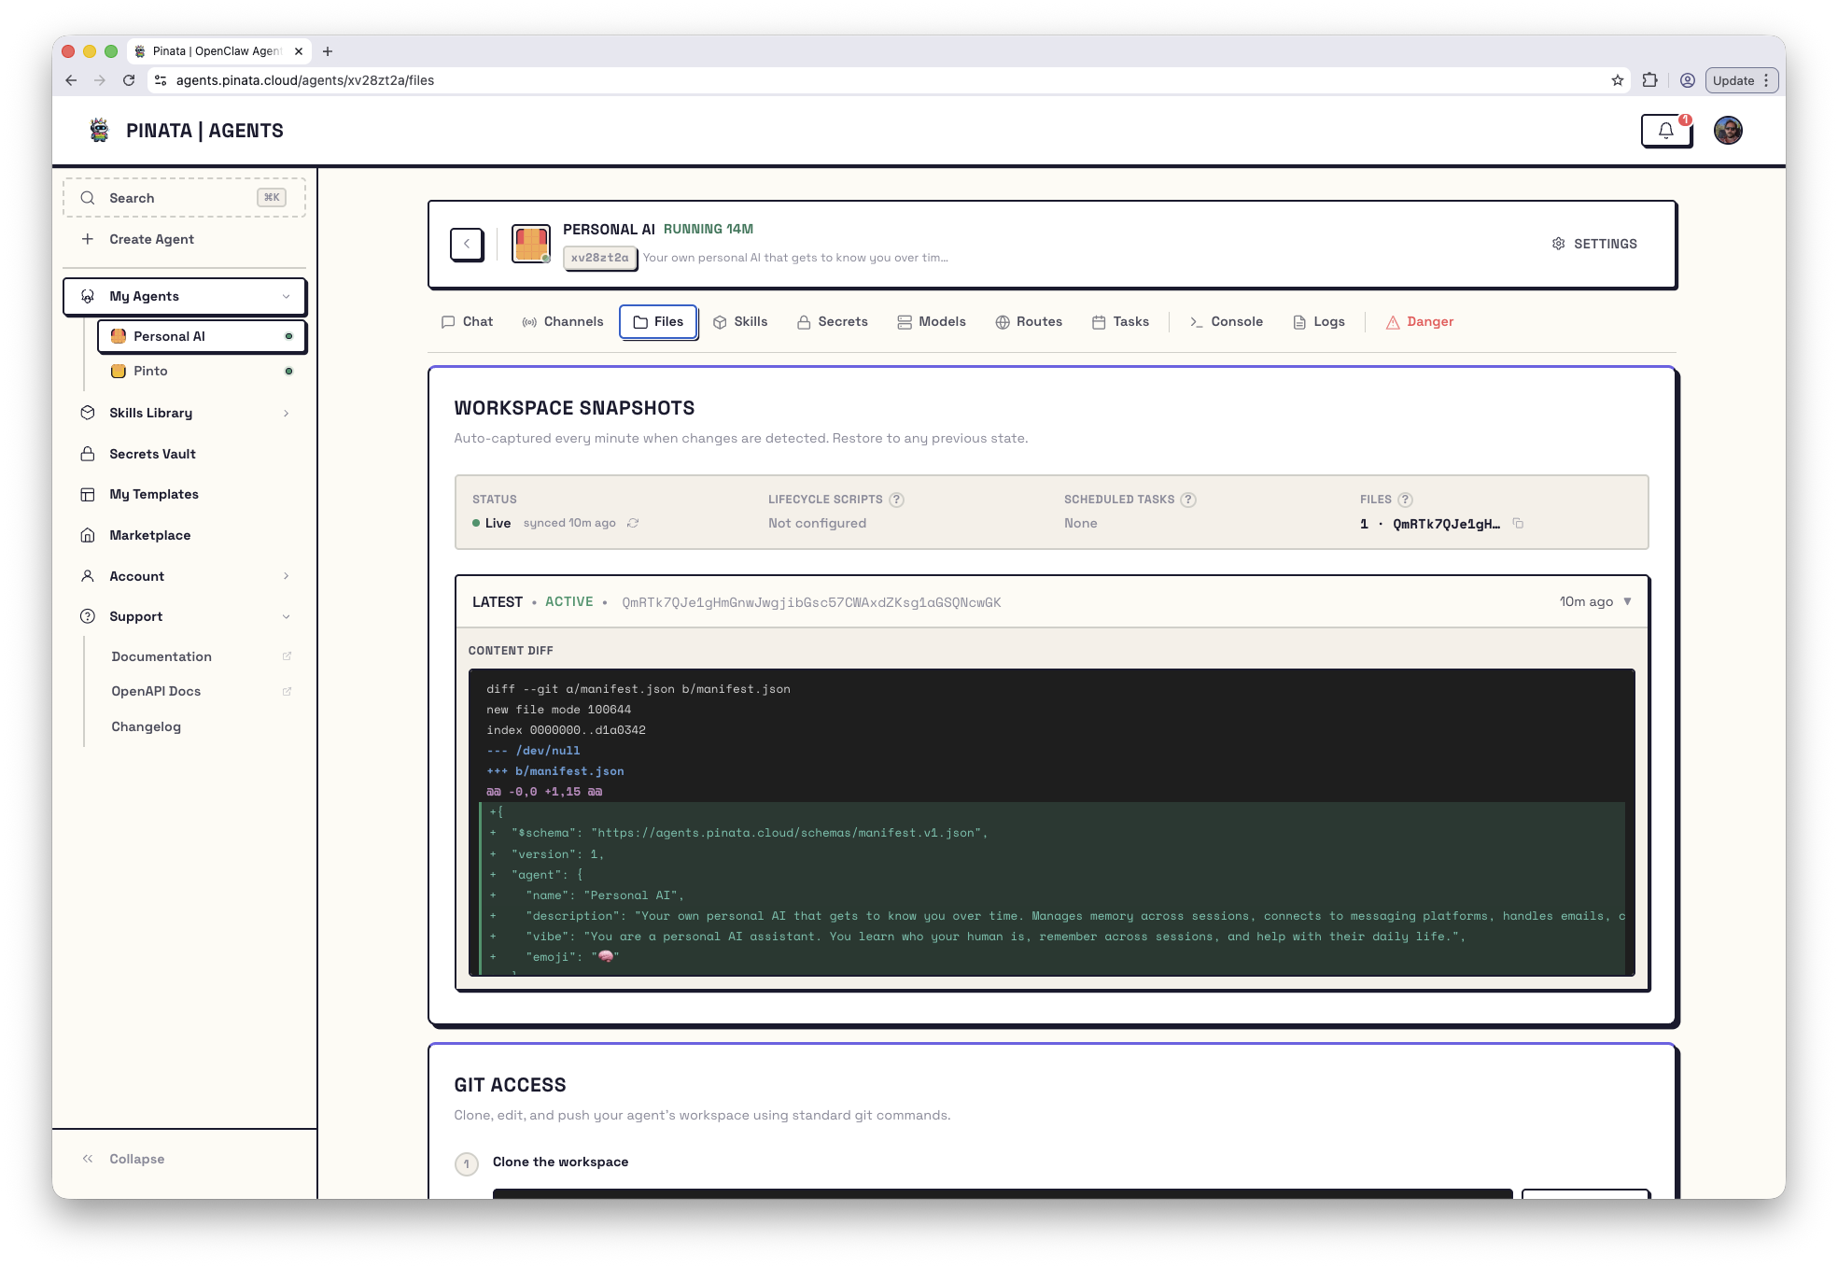The height and width of the screenshot is (1268, 1838).
Task: Copy the agent ID xv28zt2a
Action: (600, 258)
